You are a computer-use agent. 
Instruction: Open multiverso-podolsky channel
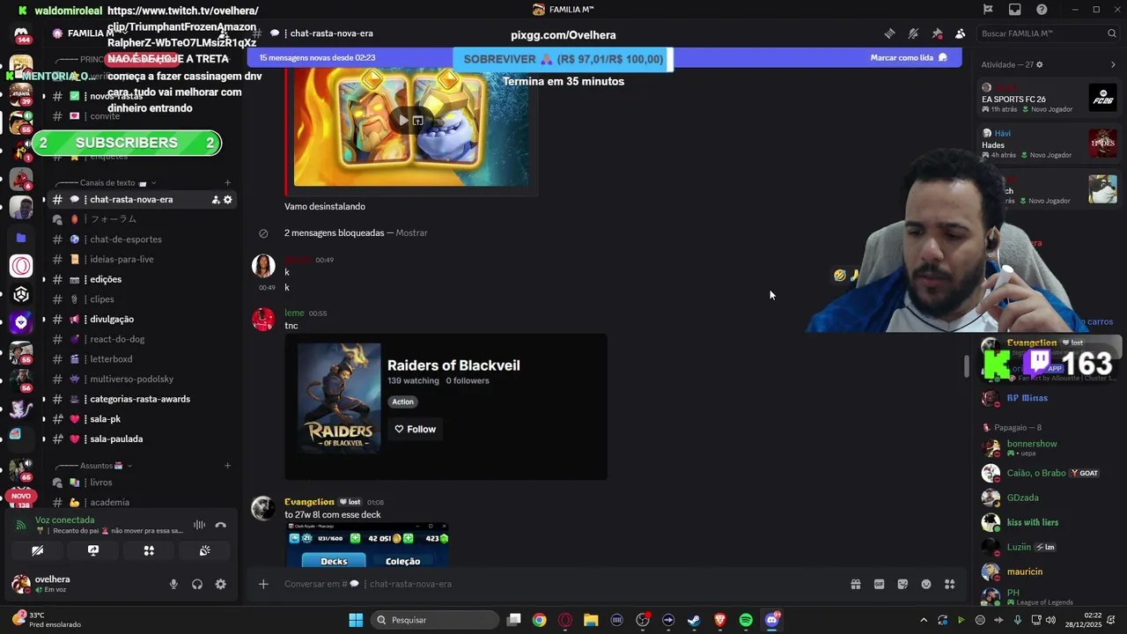(140, 380)
